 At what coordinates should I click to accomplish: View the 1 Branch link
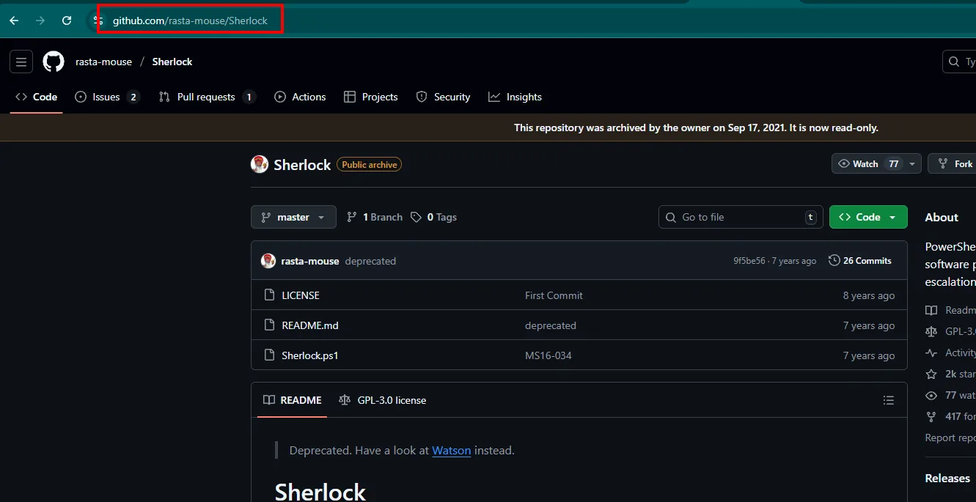tap(375, 217)
